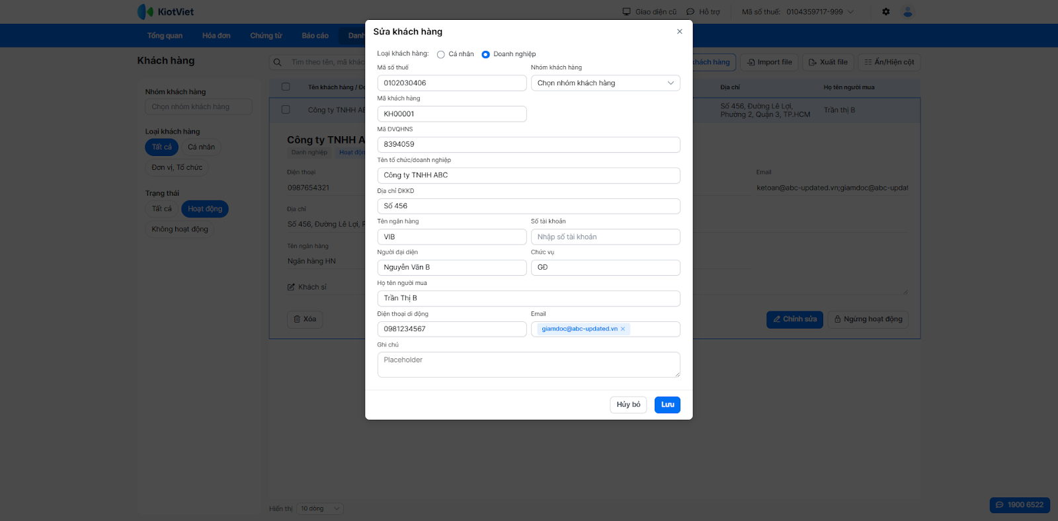Click the Số tài khoản input field
This screenshot has height=521, width=1058.
pos(605,237)
